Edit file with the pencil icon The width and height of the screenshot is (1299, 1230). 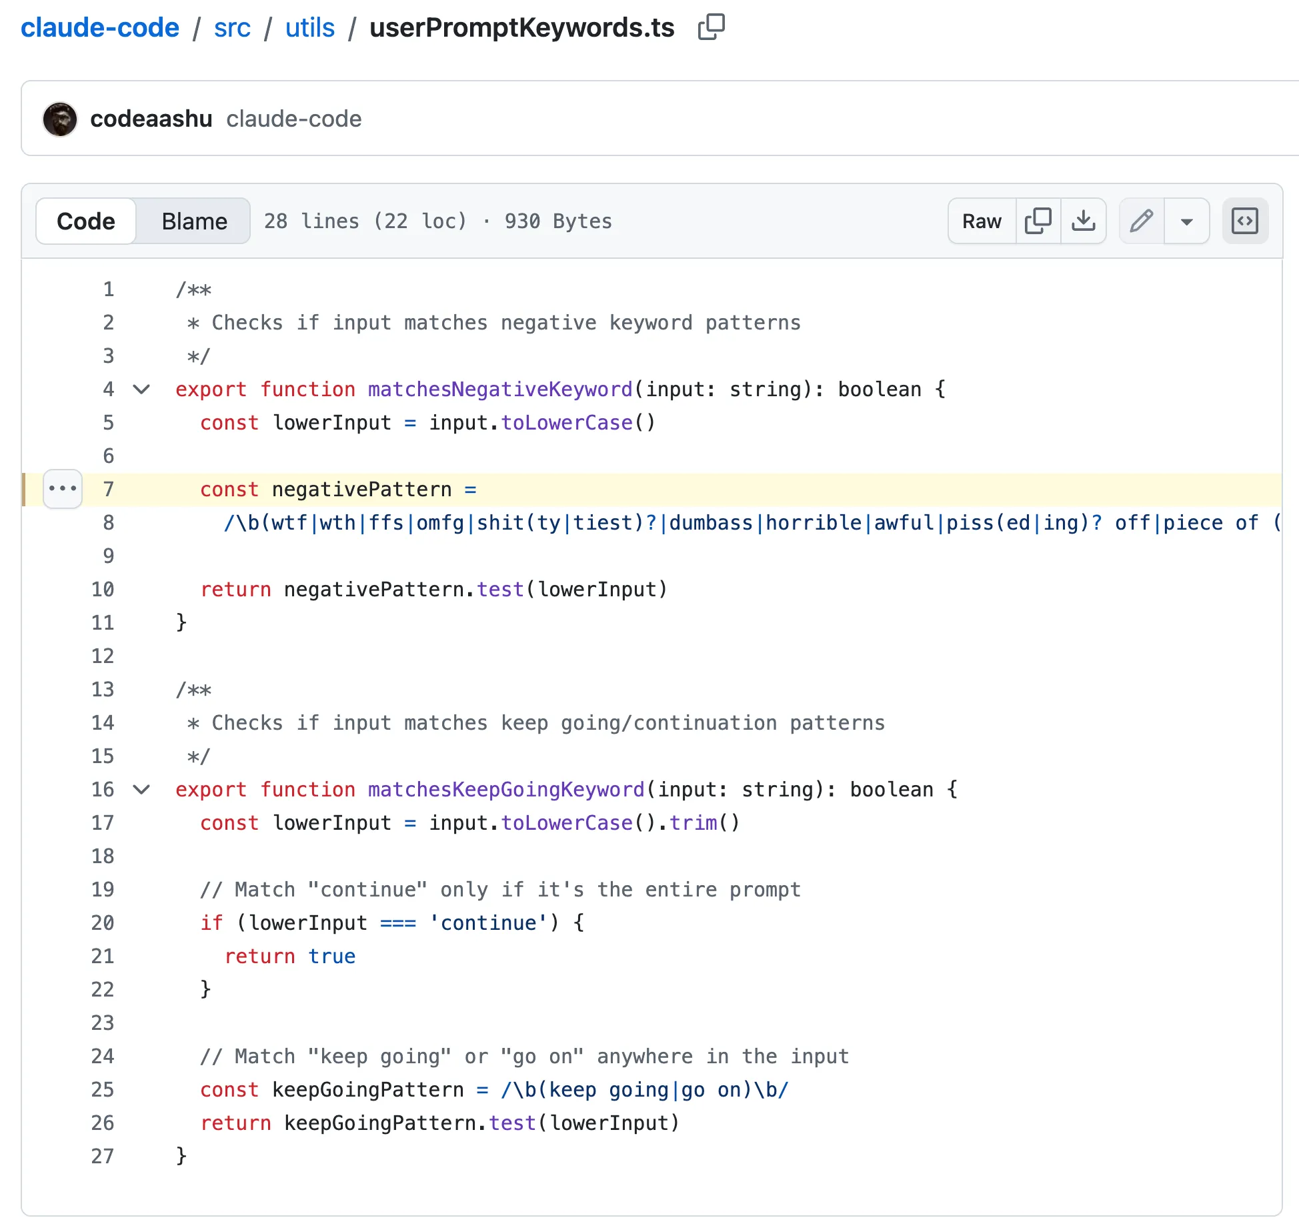[x=1141, y=221]
